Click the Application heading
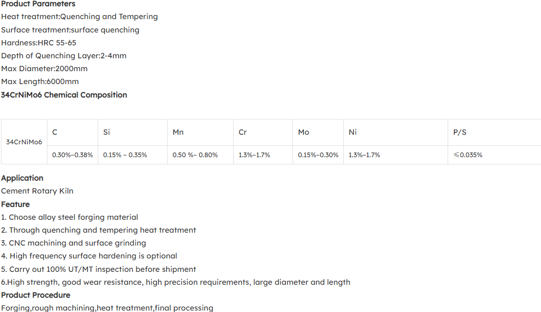Image resolution: width=541 pixels, height=312 pixels. click(x=22, y=178)
